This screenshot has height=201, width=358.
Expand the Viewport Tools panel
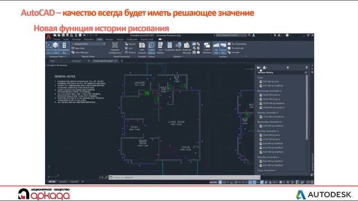point(57,56)
